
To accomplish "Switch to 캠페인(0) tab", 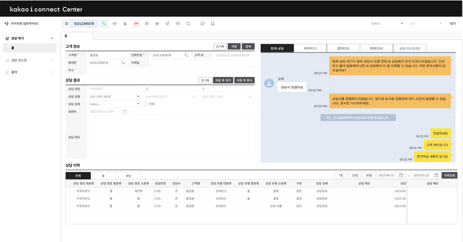I will coord(376,48).
